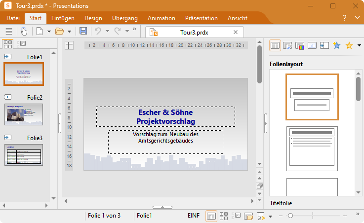Click the Vorschlag zum Neubau subtitle box

coord(166,142)
